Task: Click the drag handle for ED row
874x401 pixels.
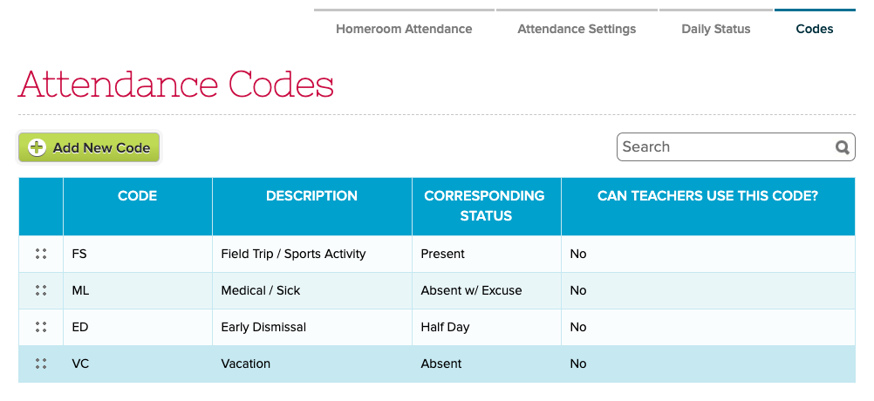Action: click(41, 327)
